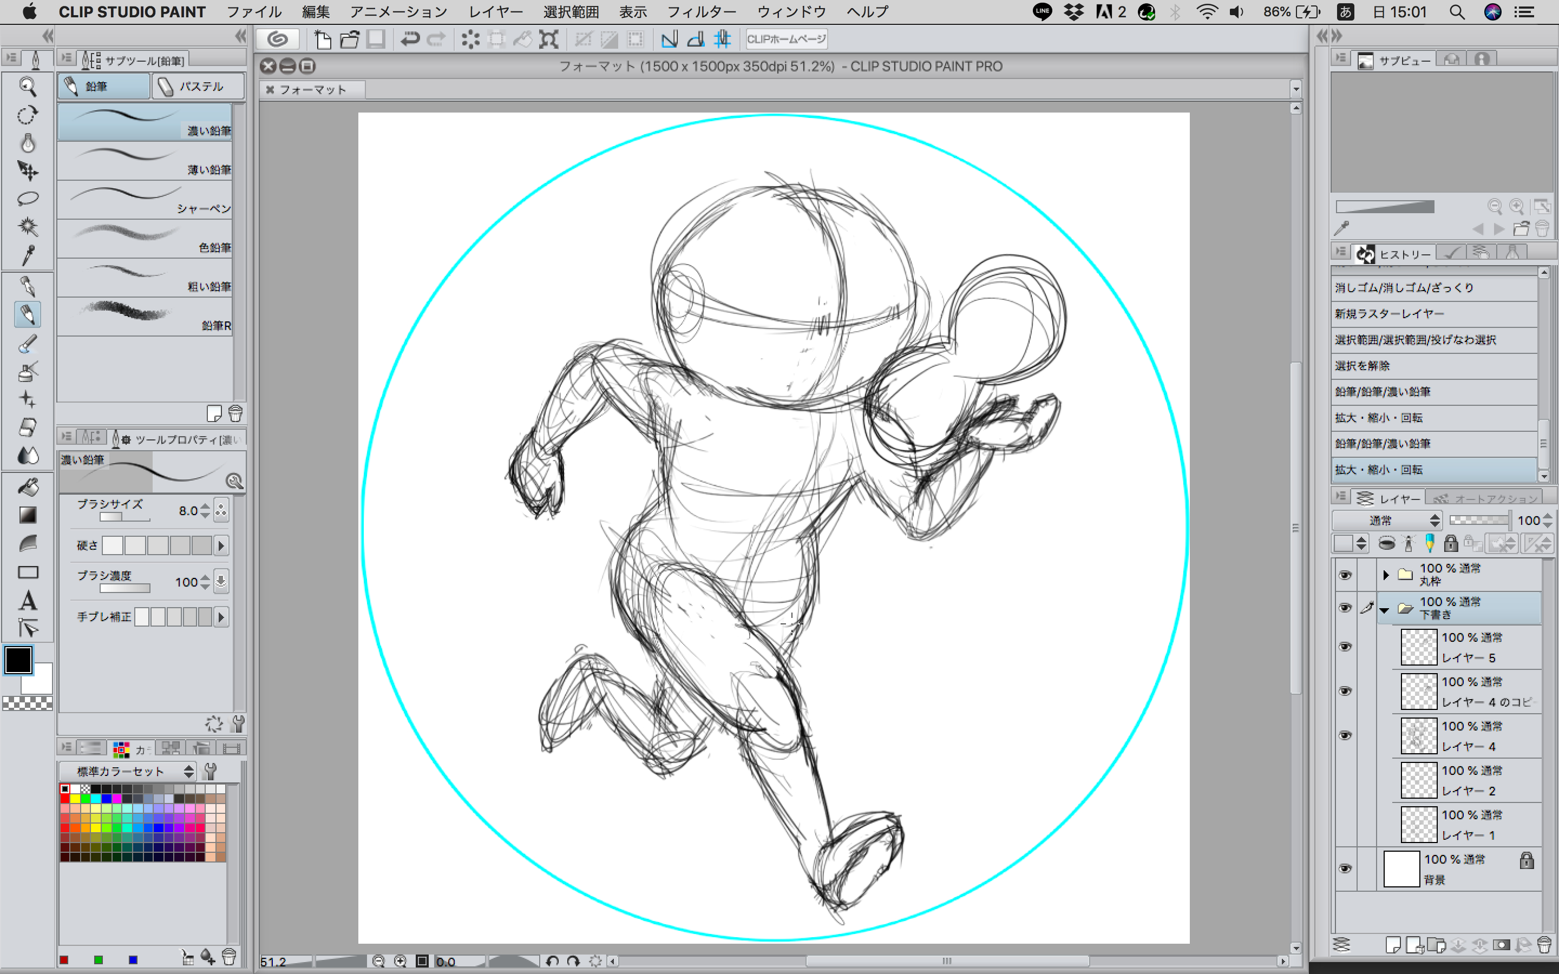Click the Undo arrow in the toolbar
1559x974 pixels.
(410, 40)
